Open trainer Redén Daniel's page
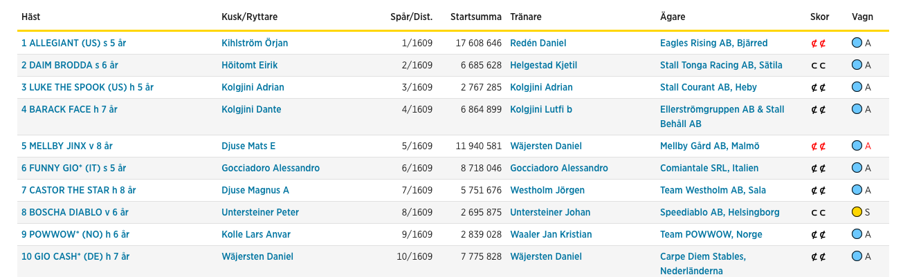Image resolution: width=903 pixels, height=277 pixels. tap(538, 43)
